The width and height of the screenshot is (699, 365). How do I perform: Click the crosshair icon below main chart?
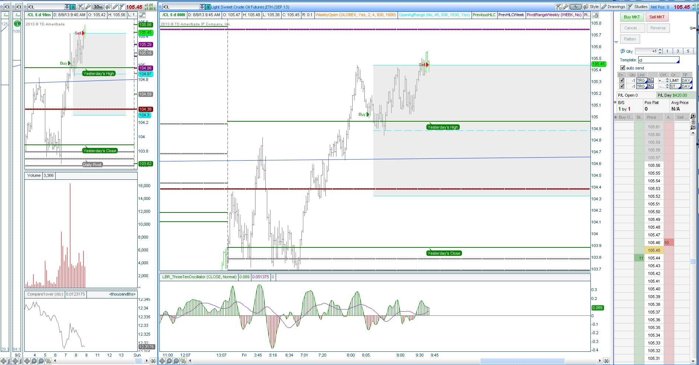[162, 361]
